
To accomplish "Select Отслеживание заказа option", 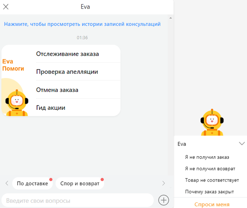I will [78, 54].
